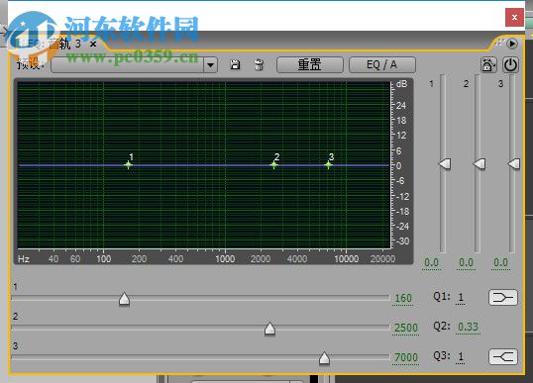533x383 pixels.
Task: Click the play arrow in panel corner
Action: click(512, 44)
